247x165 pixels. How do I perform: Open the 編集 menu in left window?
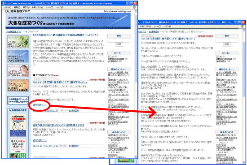click(x=17, y=7)
